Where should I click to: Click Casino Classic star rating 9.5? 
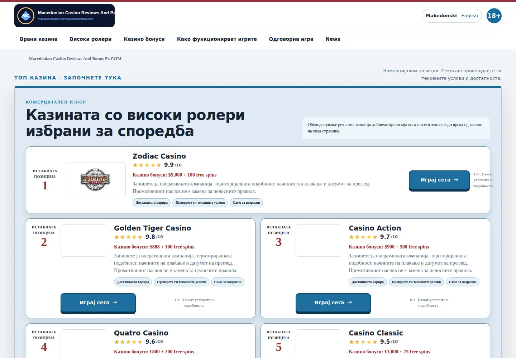click(x=373, y=342)
